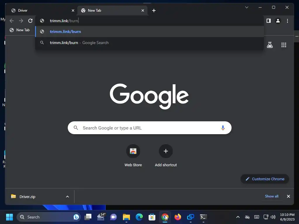Start voice search with microphone icon
299x224 pixels.
(223, 128)
